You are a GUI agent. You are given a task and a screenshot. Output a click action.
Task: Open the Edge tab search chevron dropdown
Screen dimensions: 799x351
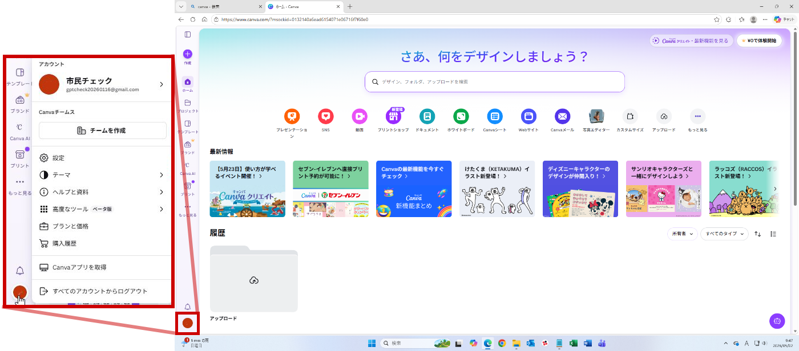(x=181, y=6)
